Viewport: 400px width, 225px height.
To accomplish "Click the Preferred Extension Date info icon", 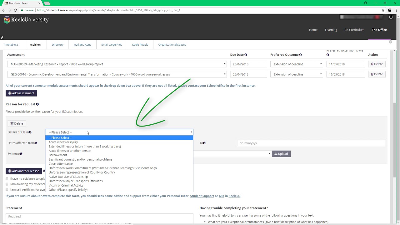I will (x=328, y=55).
